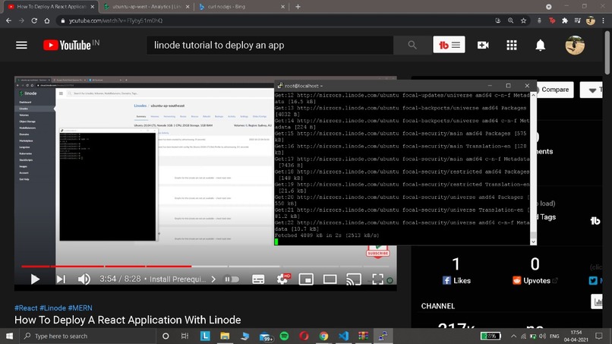Open Chrome from the taskbar
Screen dimensions: 612x344
[x=323, y=336]
